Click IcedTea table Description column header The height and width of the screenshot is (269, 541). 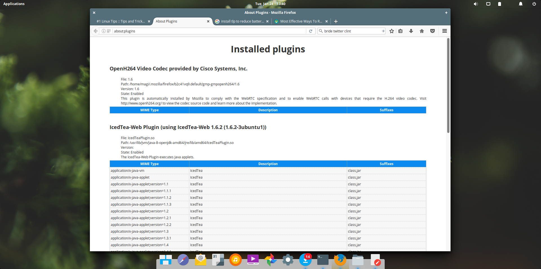[268, 164]
